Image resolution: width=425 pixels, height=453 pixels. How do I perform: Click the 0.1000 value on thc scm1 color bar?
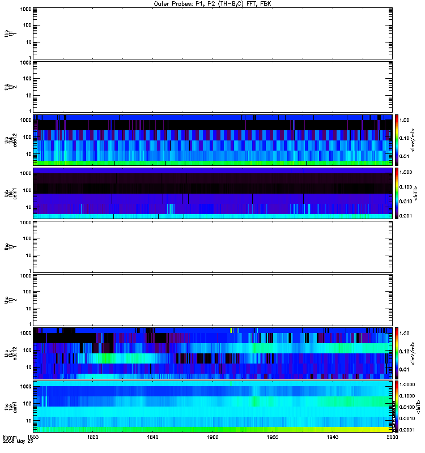tap(407, 396)
